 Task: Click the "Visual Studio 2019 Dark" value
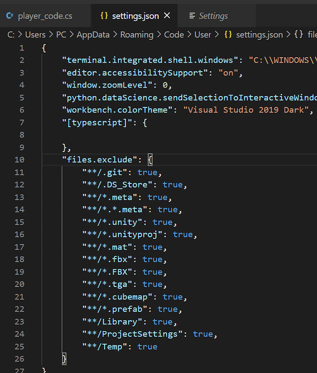click(246, 110)
